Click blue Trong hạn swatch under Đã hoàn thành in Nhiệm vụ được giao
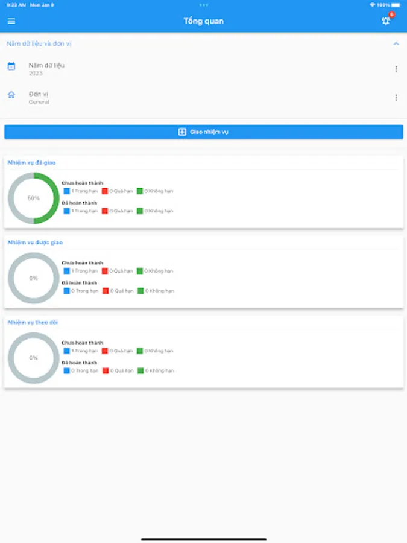407x543 pixels. tap(67, 291)
